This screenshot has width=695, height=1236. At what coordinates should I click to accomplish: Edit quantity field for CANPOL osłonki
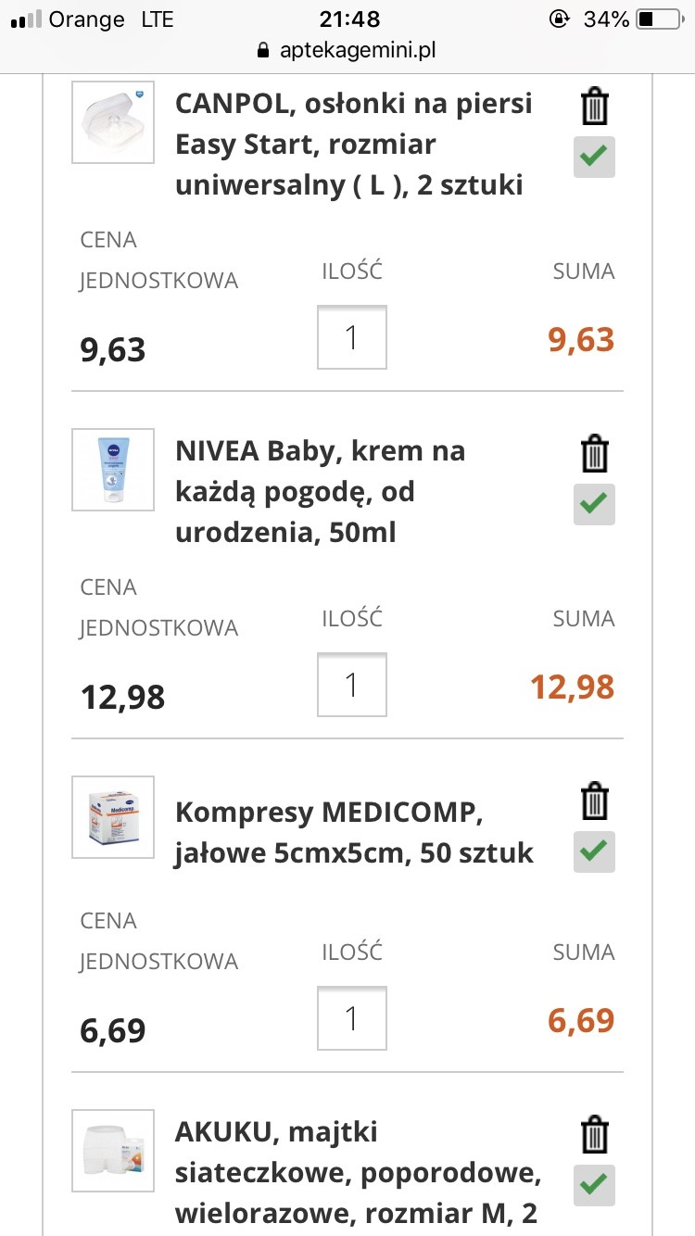point(352,337)
